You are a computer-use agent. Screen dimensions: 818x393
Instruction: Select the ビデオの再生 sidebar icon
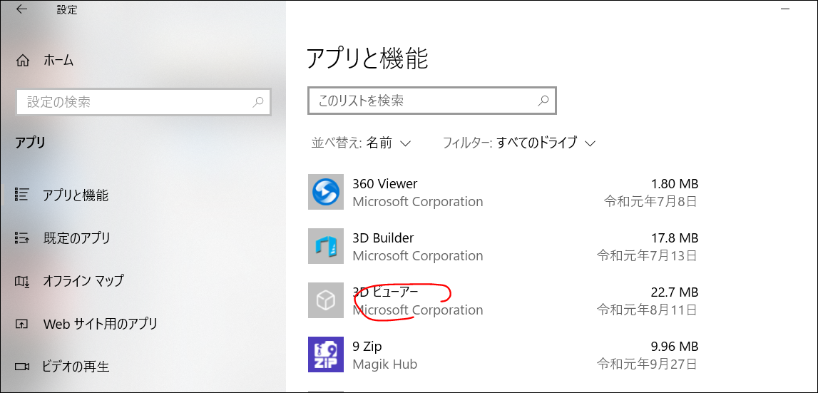pos(21,367)
